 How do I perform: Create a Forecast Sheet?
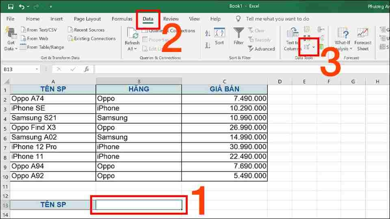(x=363, y=39)
